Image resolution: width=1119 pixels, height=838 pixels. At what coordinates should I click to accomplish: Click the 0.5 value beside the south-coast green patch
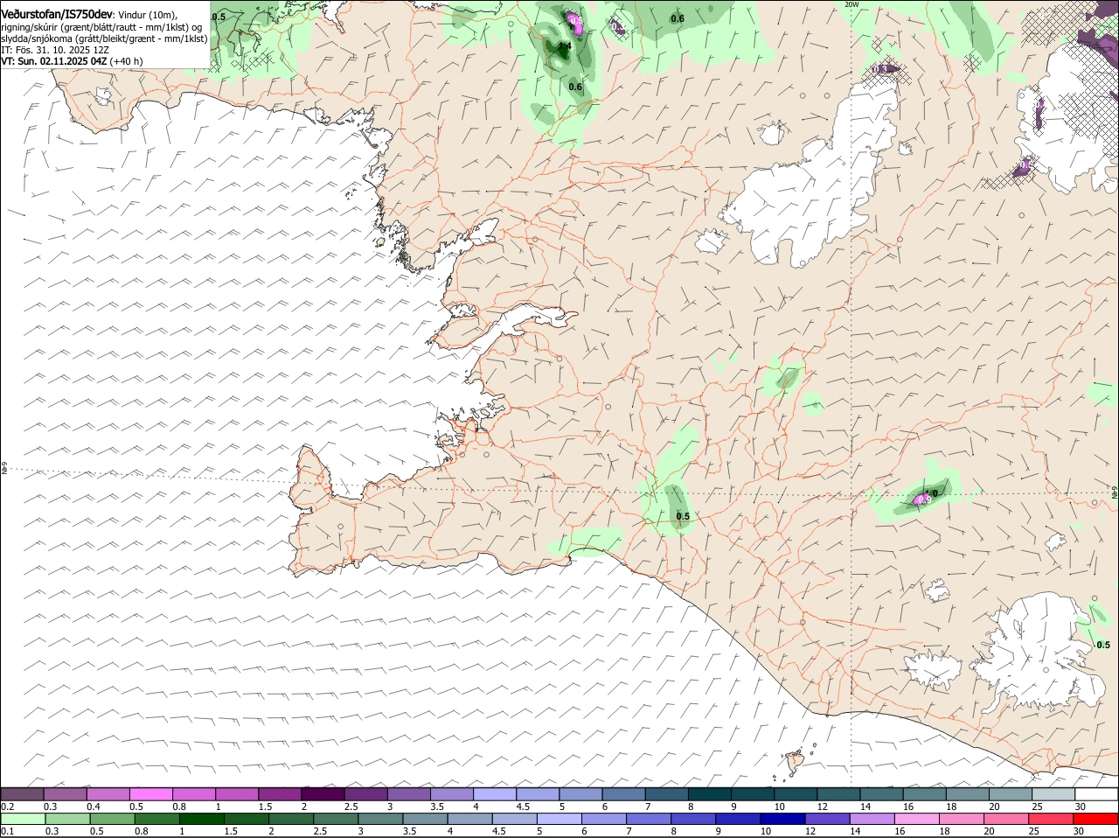tap(683, 516)
